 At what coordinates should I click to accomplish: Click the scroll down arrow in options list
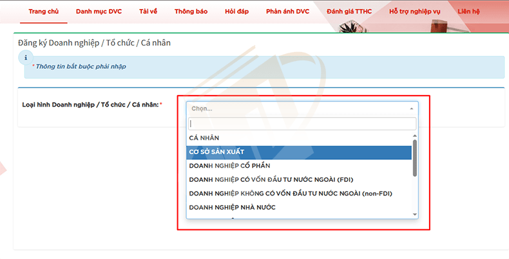click(x=415, y=214)
